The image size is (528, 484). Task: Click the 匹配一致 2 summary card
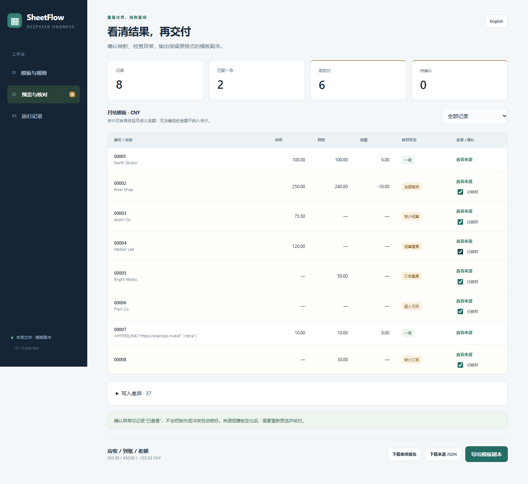pos(257,80)
